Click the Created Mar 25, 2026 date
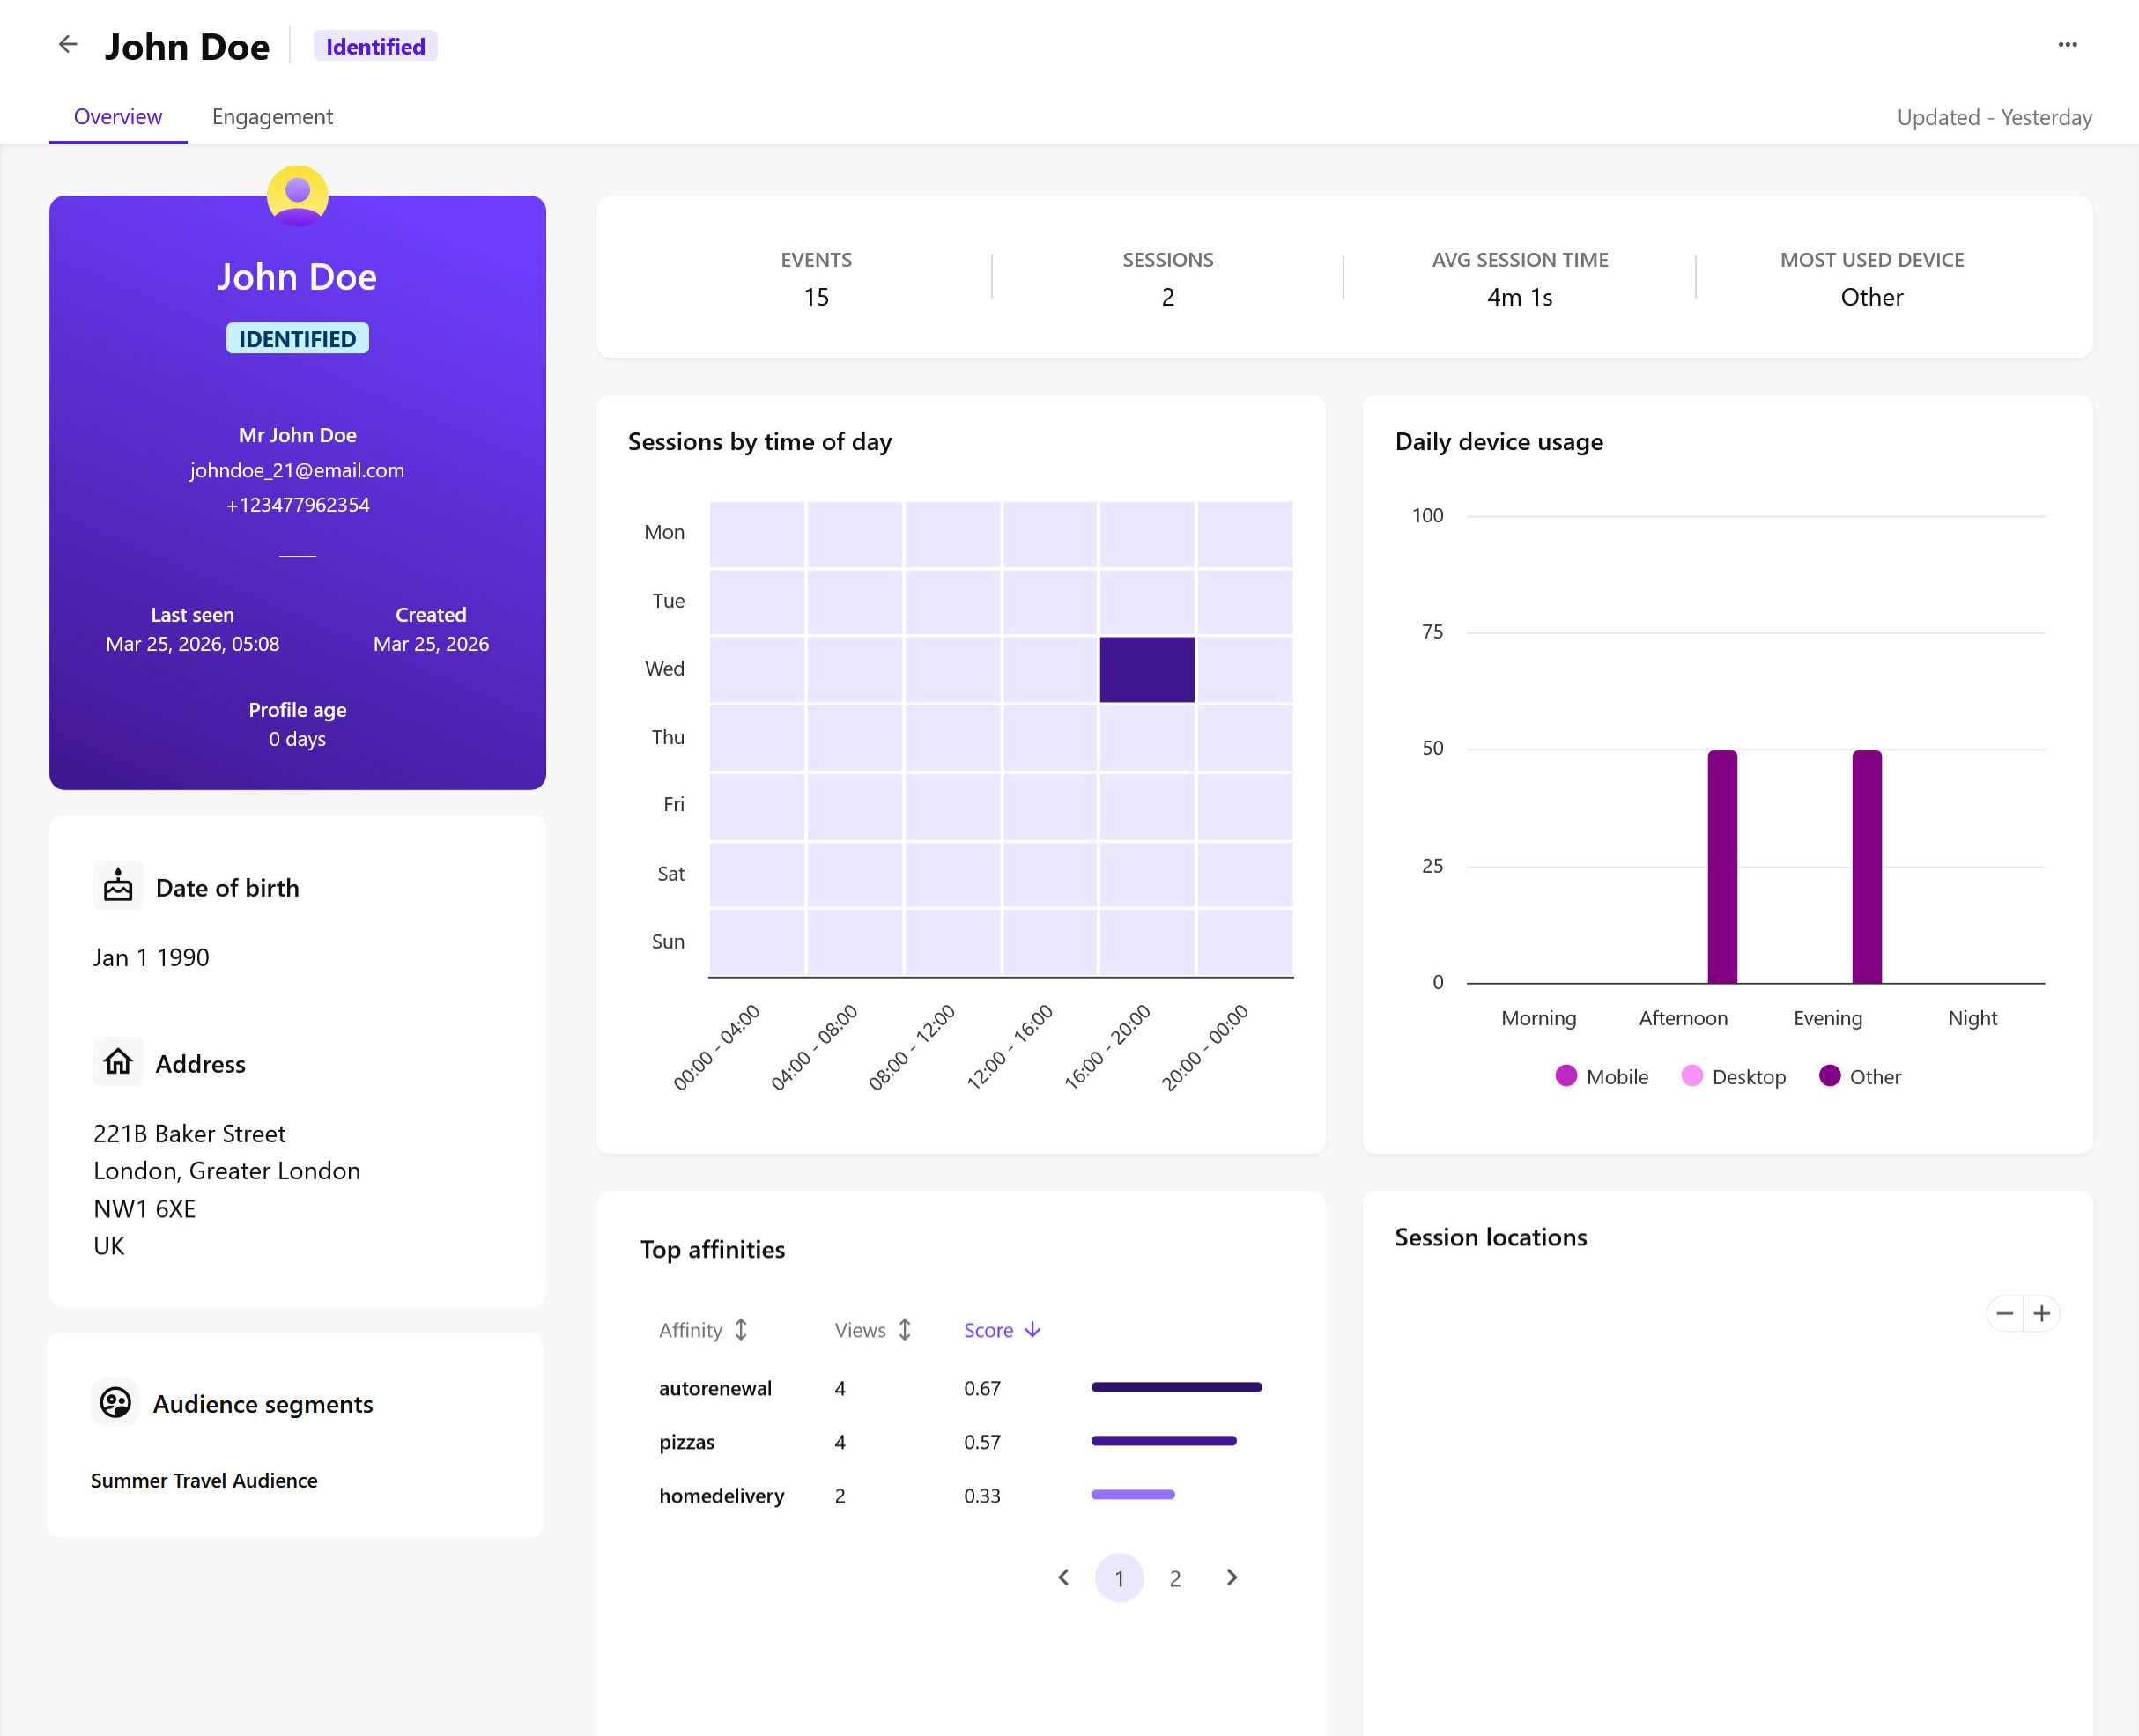2139x1736 pixels. point(431,644)
